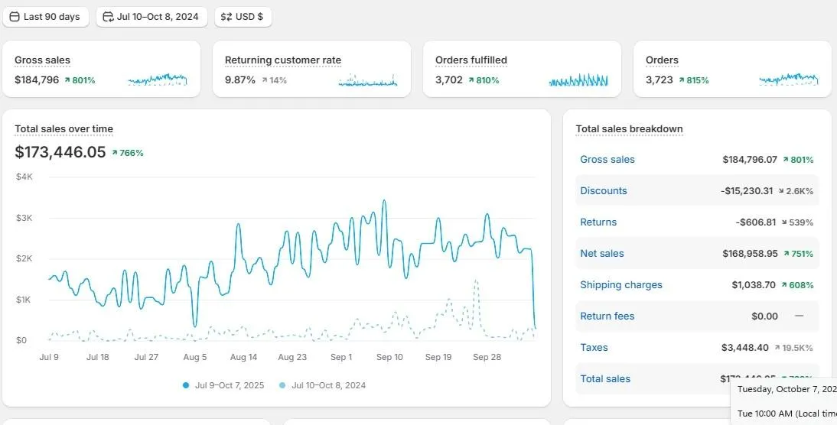Click the Orders card sparkline graph

click(x=789, y=80)
